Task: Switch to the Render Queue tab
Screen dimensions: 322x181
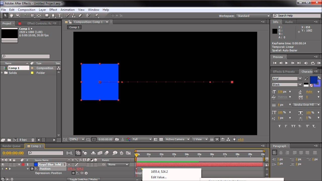Action: click(11, 146)
